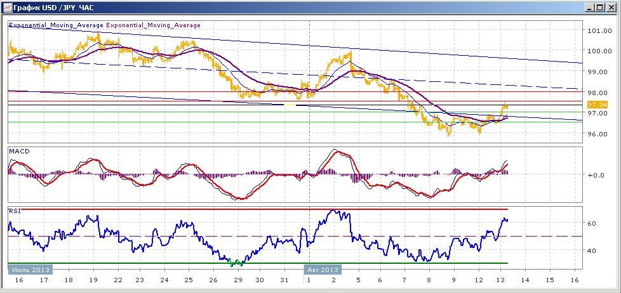The height and width of the screenshot is (293, 621).
Task: Click the RSI axis value 60
Action: (591, 223)
